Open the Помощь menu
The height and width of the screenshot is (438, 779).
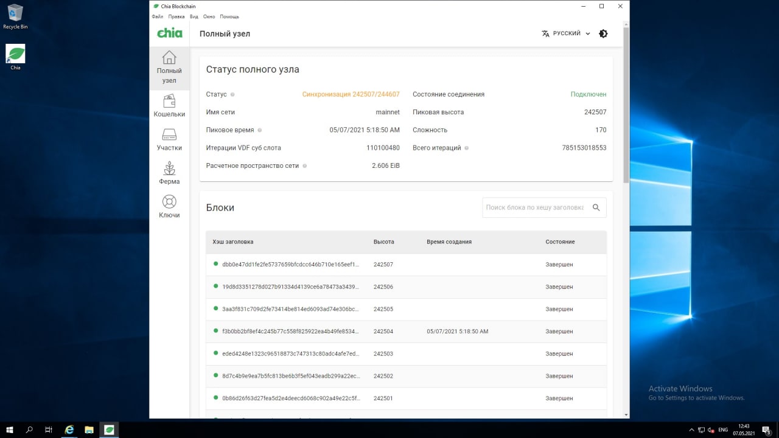[x=229, y=16]
